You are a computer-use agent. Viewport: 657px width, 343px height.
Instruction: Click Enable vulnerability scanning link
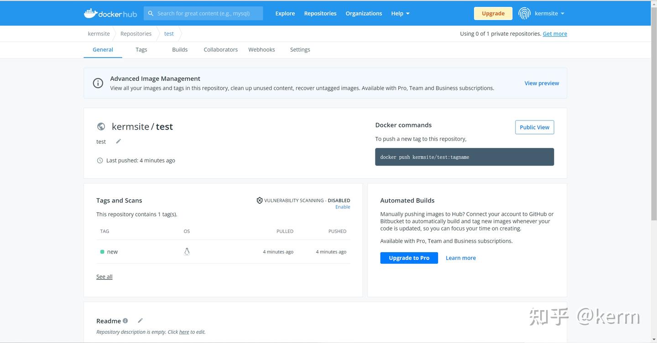[343, 207]
